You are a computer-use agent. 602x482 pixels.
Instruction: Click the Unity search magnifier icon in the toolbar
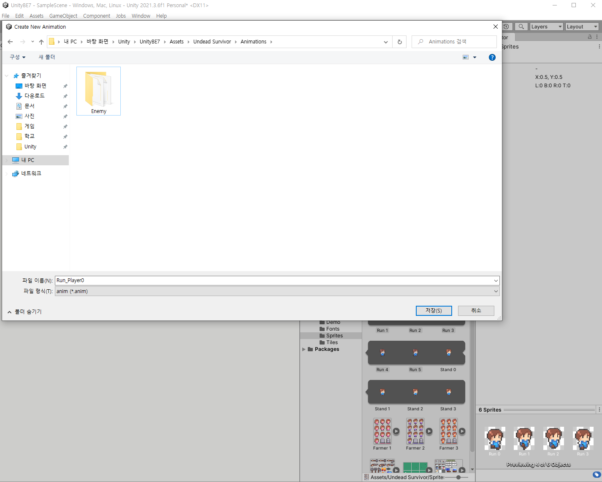click(x=521, y=27)
